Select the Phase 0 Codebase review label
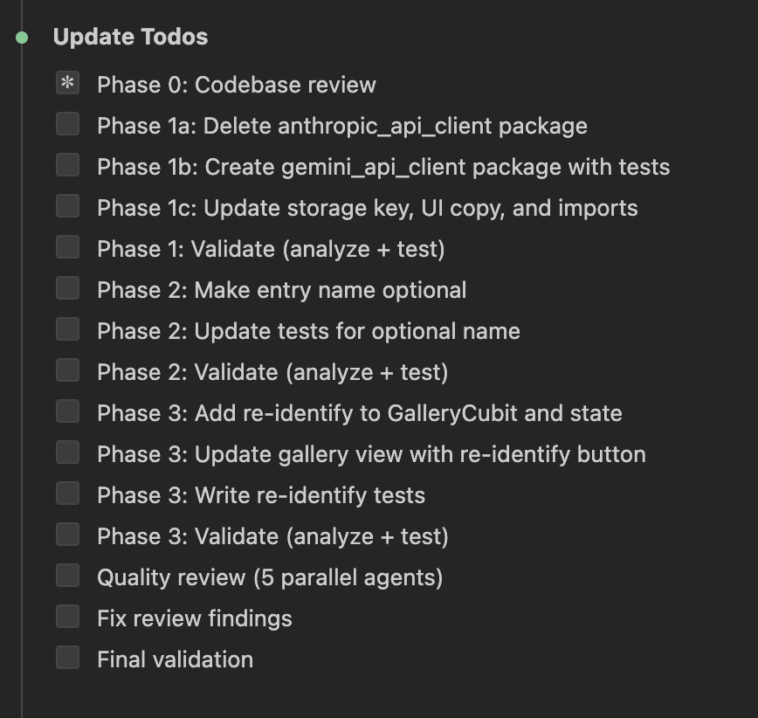The height and width of the screenshot is (718, 758). (236, 84)
